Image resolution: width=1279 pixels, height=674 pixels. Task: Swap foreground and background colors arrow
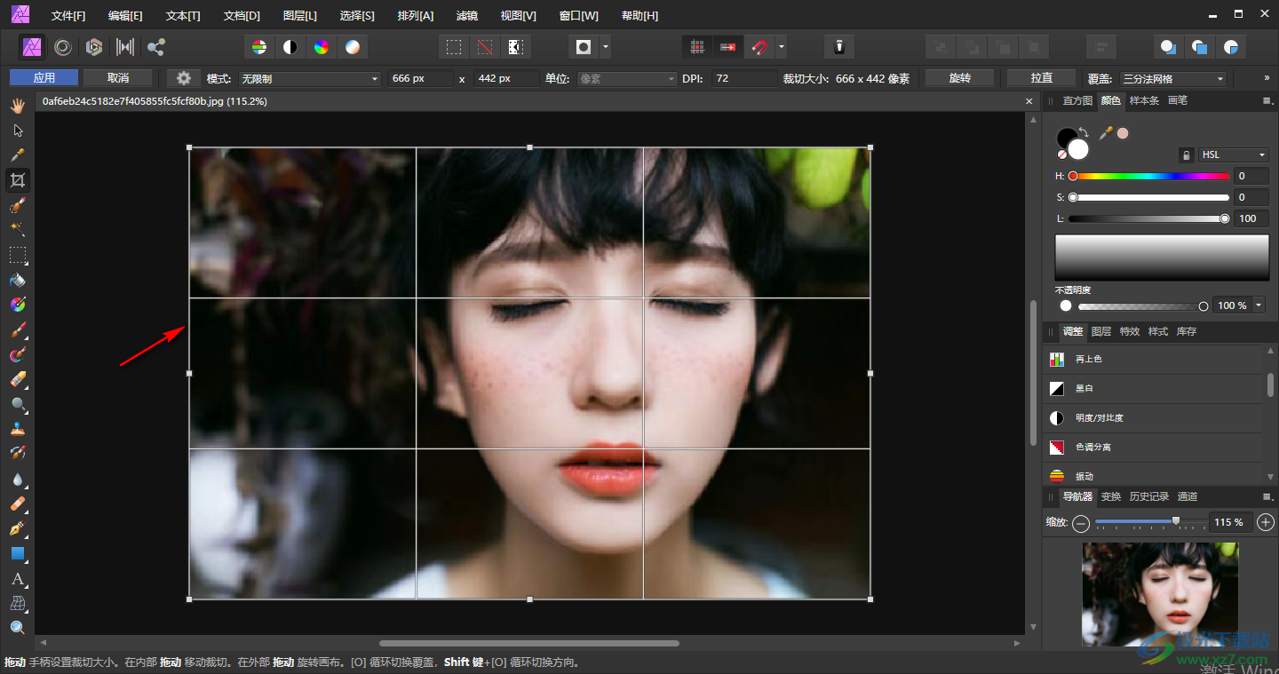pyautogui.click(x=1084, y=132)
